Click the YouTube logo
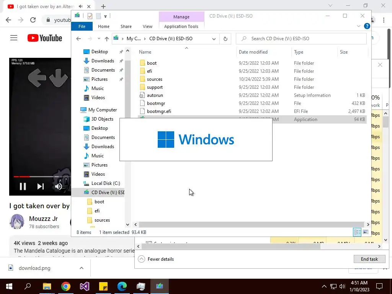Image resolution: width=392 pixels, height=294 pixels. 45,38
